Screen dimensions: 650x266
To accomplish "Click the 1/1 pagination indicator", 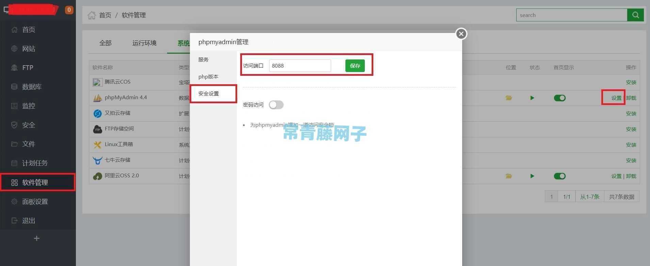I will (567, 196).
